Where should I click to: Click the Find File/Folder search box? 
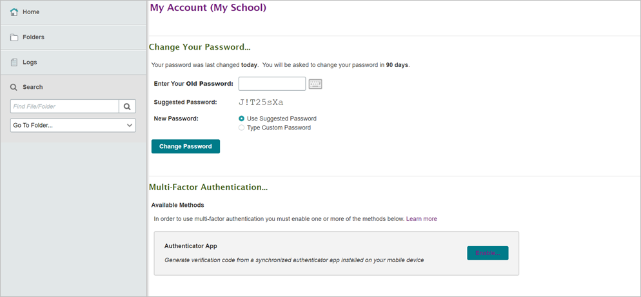[x=64, y=106]
